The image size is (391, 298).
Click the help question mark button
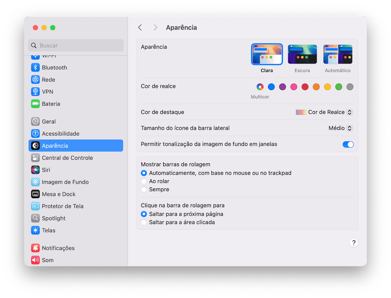[x=354, y=243]
